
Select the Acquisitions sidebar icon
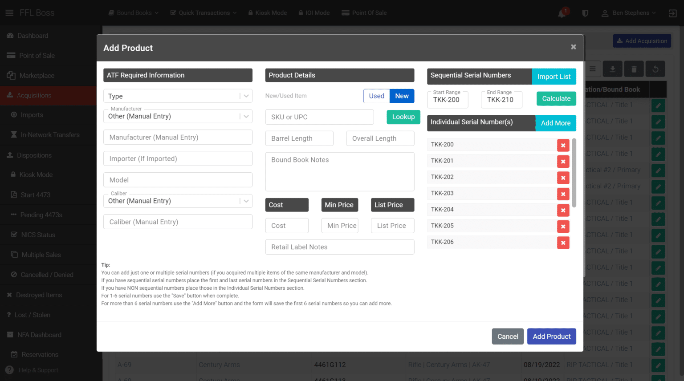coord(9,95)
